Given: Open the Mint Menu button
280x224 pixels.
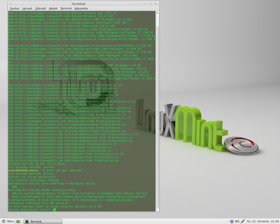Looking at the screenshot, I should tap(8, 221).
